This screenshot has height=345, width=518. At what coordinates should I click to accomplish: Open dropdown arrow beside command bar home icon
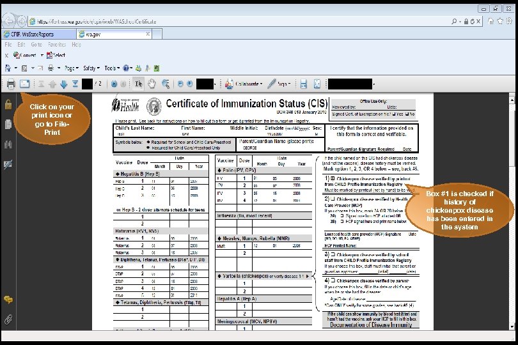click(16, 68)
